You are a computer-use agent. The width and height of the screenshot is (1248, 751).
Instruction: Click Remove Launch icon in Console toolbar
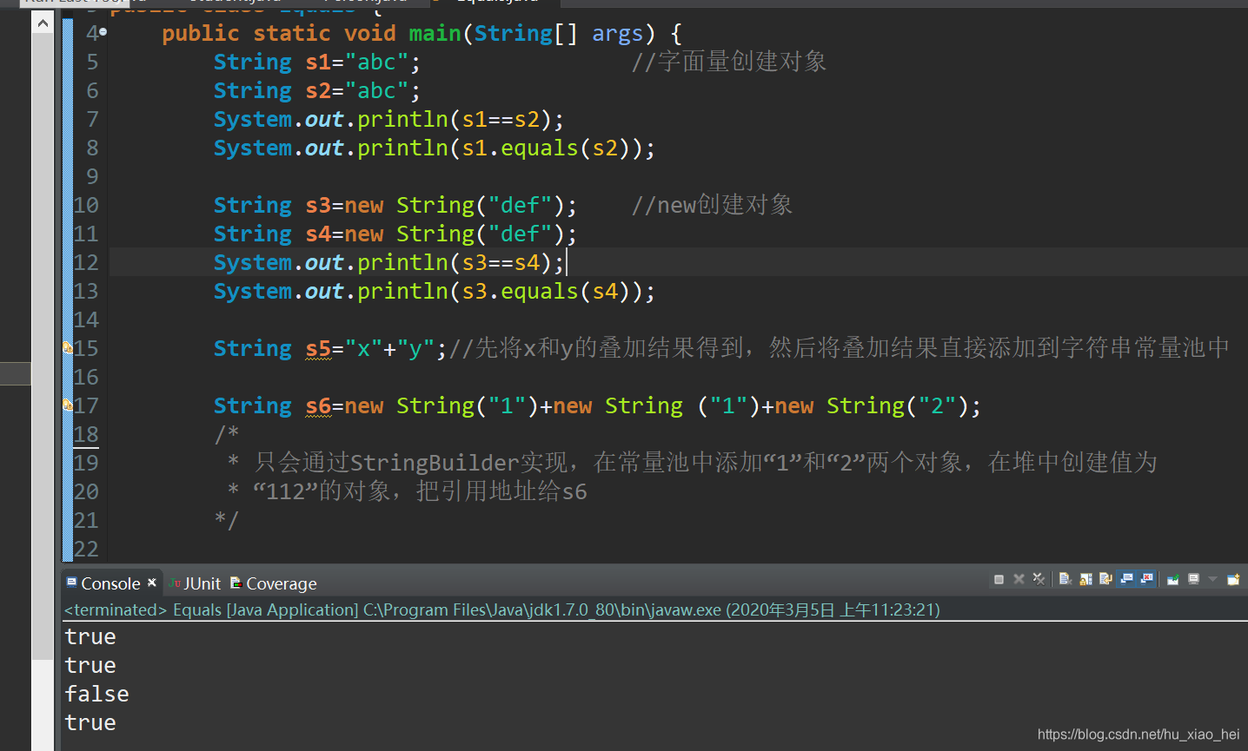1019,579
